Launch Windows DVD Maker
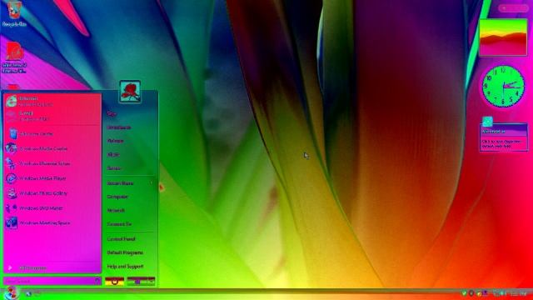Screen dimensions: 533x300 click(x=52, y=208)
